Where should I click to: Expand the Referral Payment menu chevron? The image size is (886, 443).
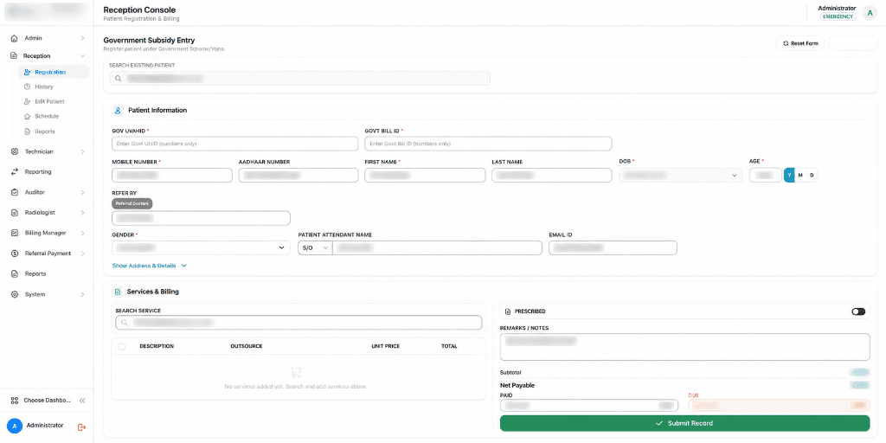[82, 254]
